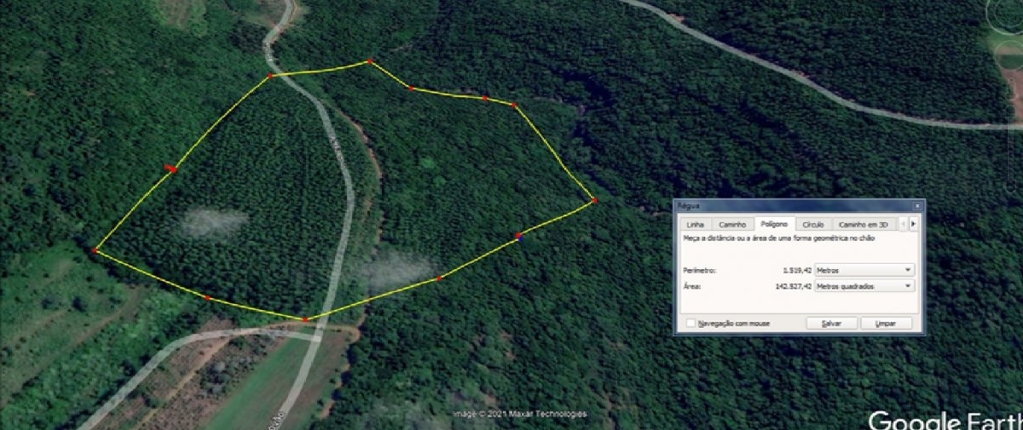Click the right tab-scroll arrow in Régua
The width and height of the screenshot is (1023, 430).
coord(914,224)
